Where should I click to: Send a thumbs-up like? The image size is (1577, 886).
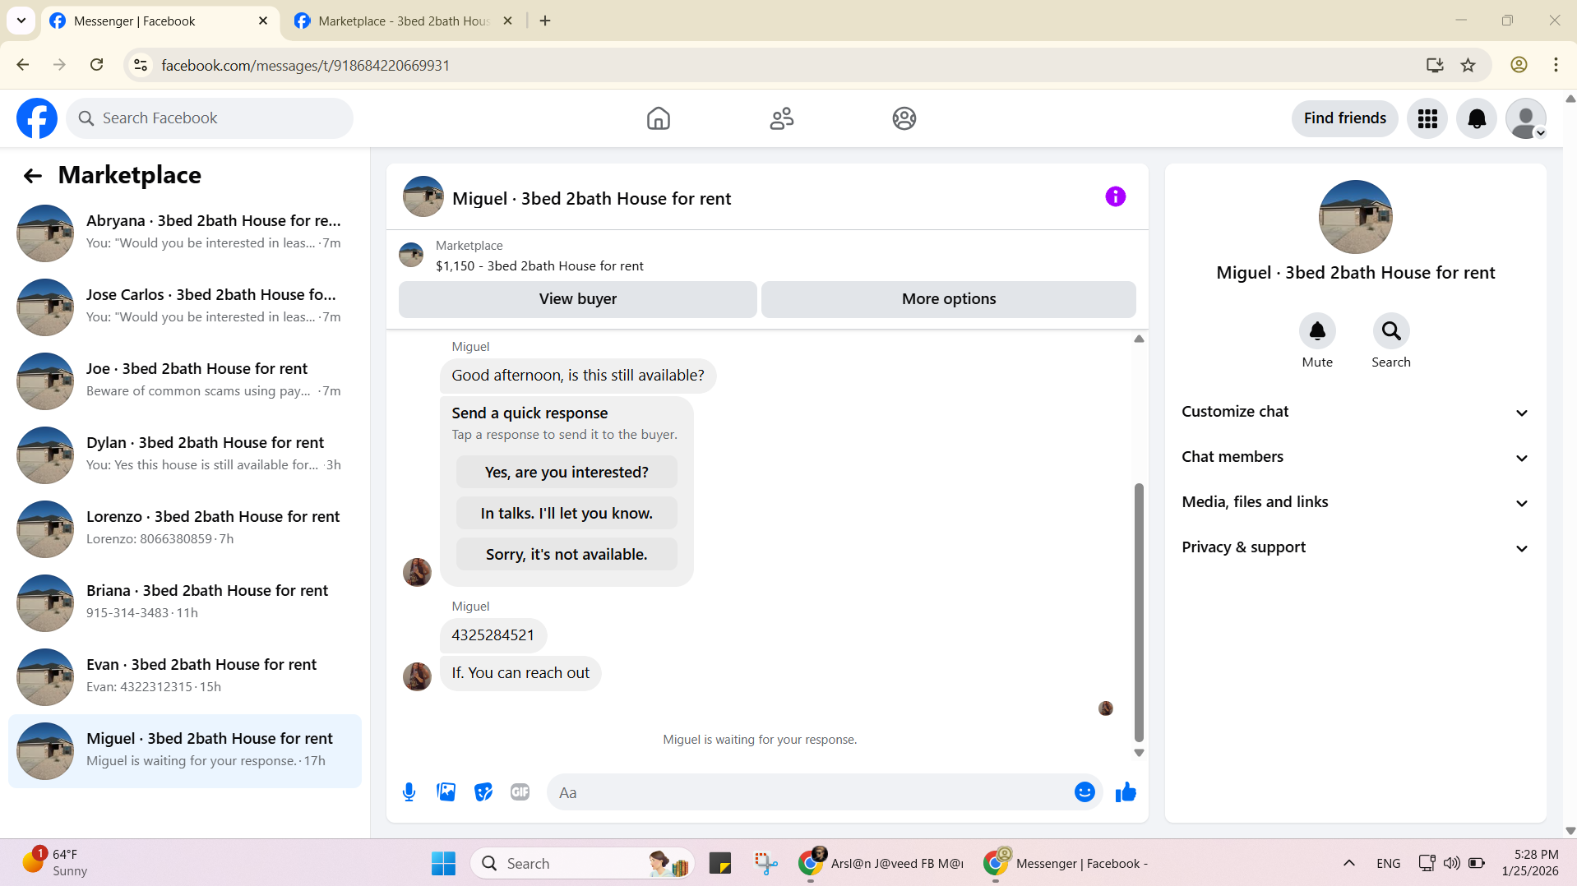(x=1126, y=792)
